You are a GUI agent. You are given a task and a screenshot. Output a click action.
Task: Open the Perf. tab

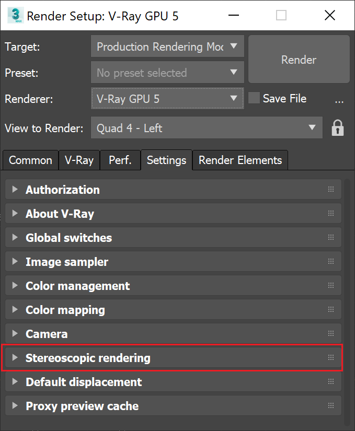pos(120,160)
